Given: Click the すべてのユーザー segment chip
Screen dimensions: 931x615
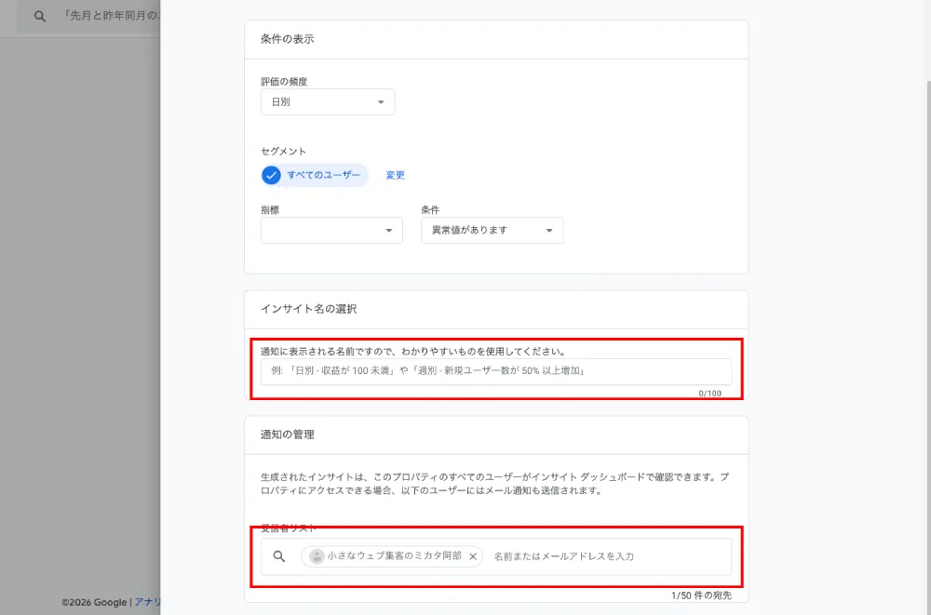Looking at the screenshot, I should tap(315, 175).
